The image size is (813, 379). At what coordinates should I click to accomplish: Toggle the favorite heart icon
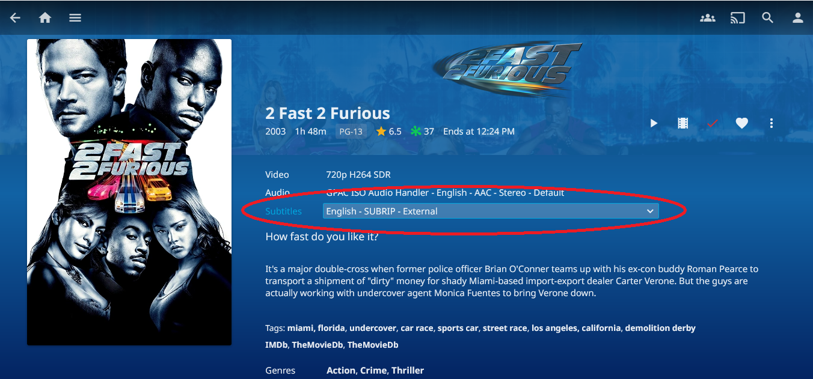point(742,123)
